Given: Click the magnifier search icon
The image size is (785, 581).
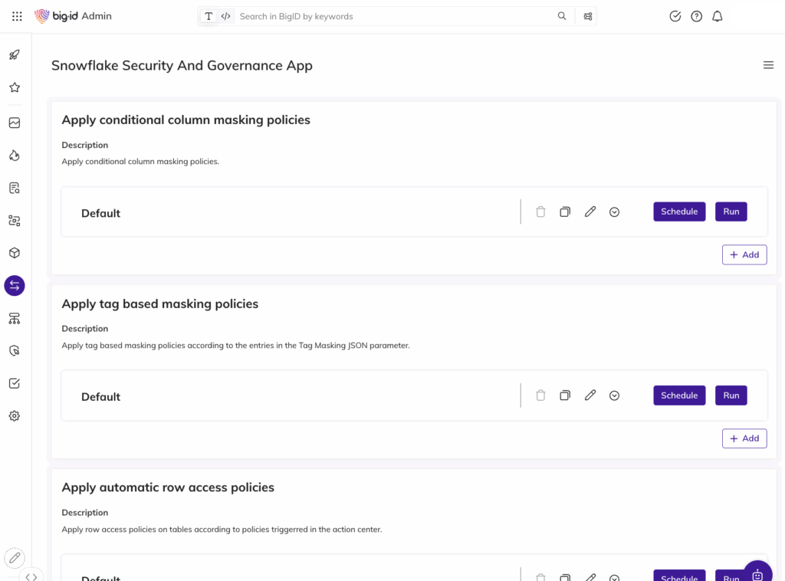Looking at the screenshot, I should point(562,17).
